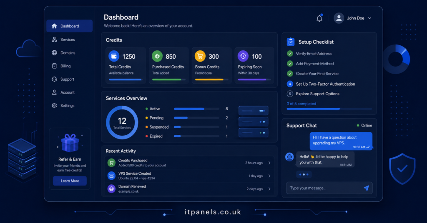Toggle the Create Your First Service checkmark
The width and height of the screenshot is (427, 223).
(x=290, y=74)
